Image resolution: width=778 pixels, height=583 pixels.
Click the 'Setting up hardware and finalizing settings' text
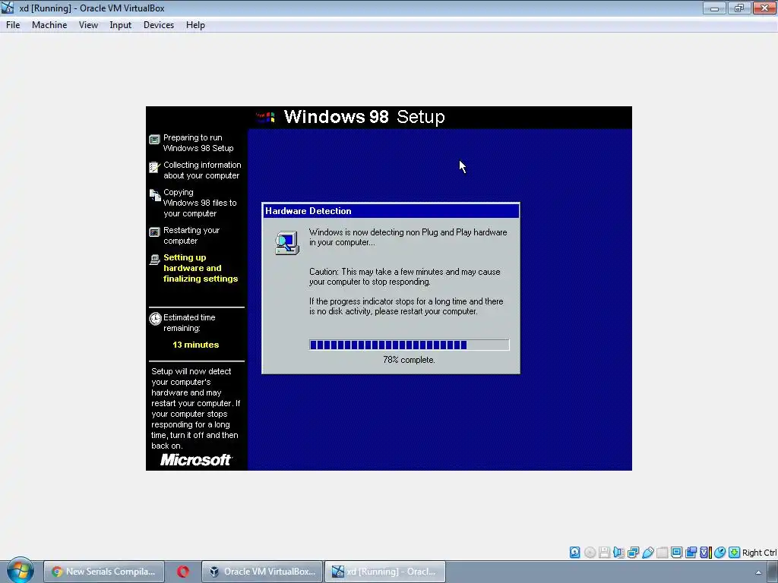(201, 268)
